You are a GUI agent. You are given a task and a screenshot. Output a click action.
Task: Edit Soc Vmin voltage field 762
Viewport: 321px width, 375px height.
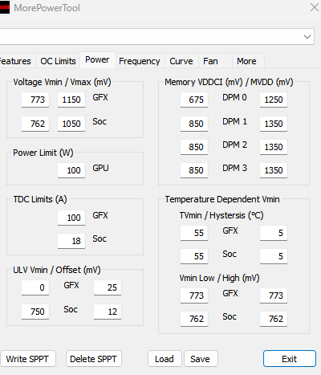[35, 124]
